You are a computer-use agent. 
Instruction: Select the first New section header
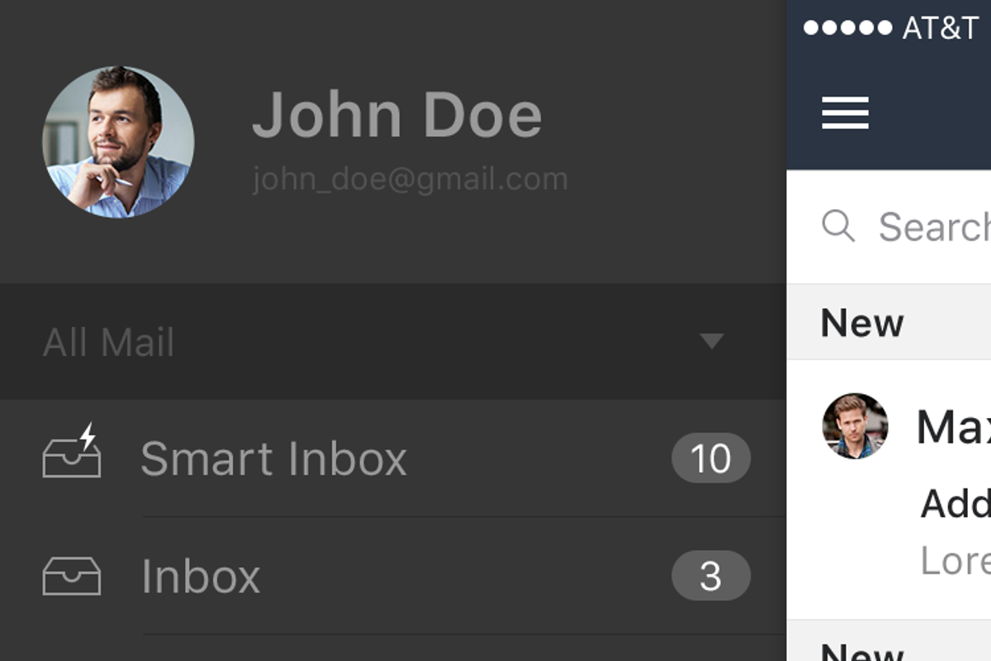coord(889,322)
